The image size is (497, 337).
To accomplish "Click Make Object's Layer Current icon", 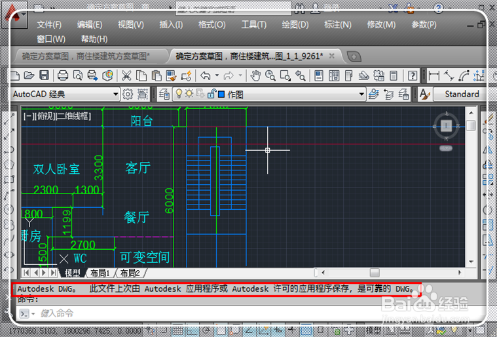I will coord(374,94).
